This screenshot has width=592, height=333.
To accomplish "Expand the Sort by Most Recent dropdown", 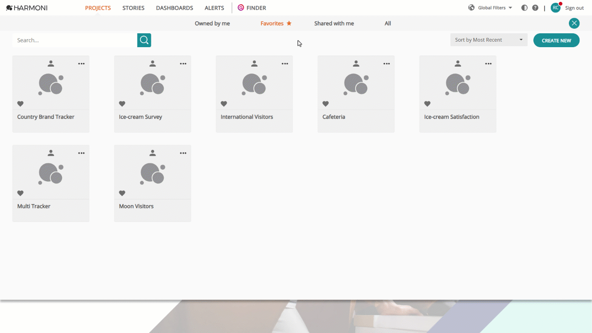I will [x=489, y=40].
